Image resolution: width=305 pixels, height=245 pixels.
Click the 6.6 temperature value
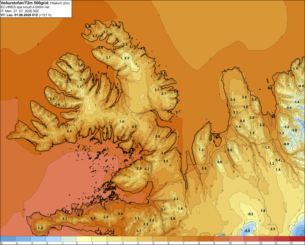click(120, 214)
